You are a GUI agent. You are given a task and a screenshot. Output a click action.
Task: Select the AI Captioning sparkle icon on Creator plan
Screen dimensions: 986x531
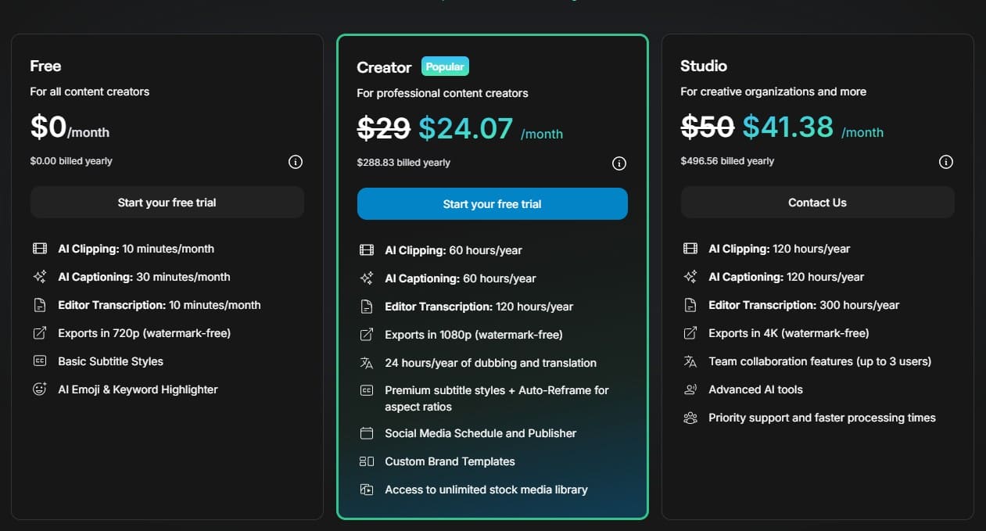tap(367, 278)
